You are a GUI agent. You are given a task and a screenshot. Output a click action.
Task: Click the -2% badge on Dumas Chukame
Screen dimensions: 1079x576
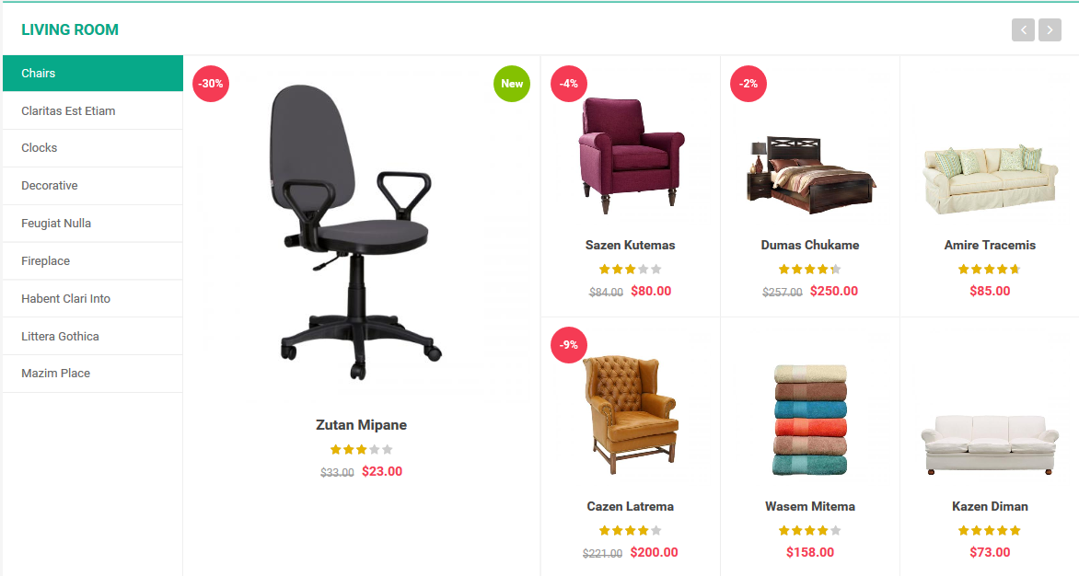(748, 84)
